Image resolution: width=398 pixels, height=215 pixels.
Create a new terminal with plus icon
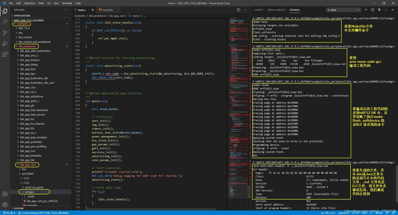coord(366,10)
